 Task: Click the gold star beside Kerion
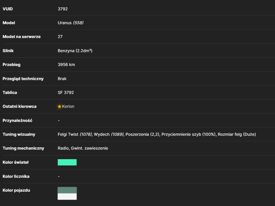click(59, 106)
